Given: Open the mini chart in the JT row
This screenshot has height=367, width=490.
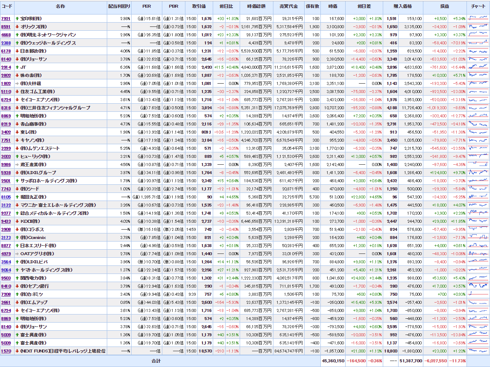Looking at the screenshot, I should pos(478,67).
